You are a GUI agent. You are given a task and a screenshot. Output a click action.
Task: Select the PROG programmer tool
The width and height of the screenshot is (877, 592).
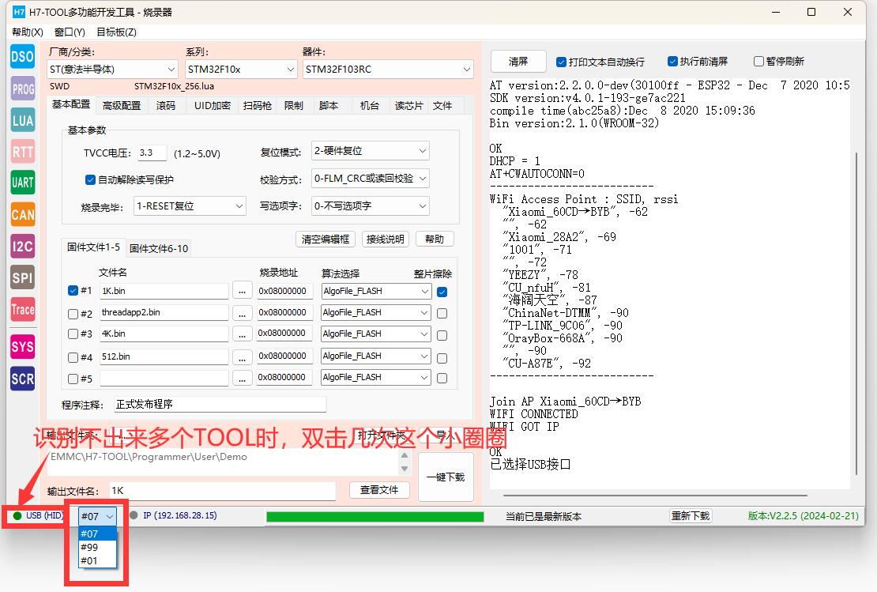[x=22, y=89]
